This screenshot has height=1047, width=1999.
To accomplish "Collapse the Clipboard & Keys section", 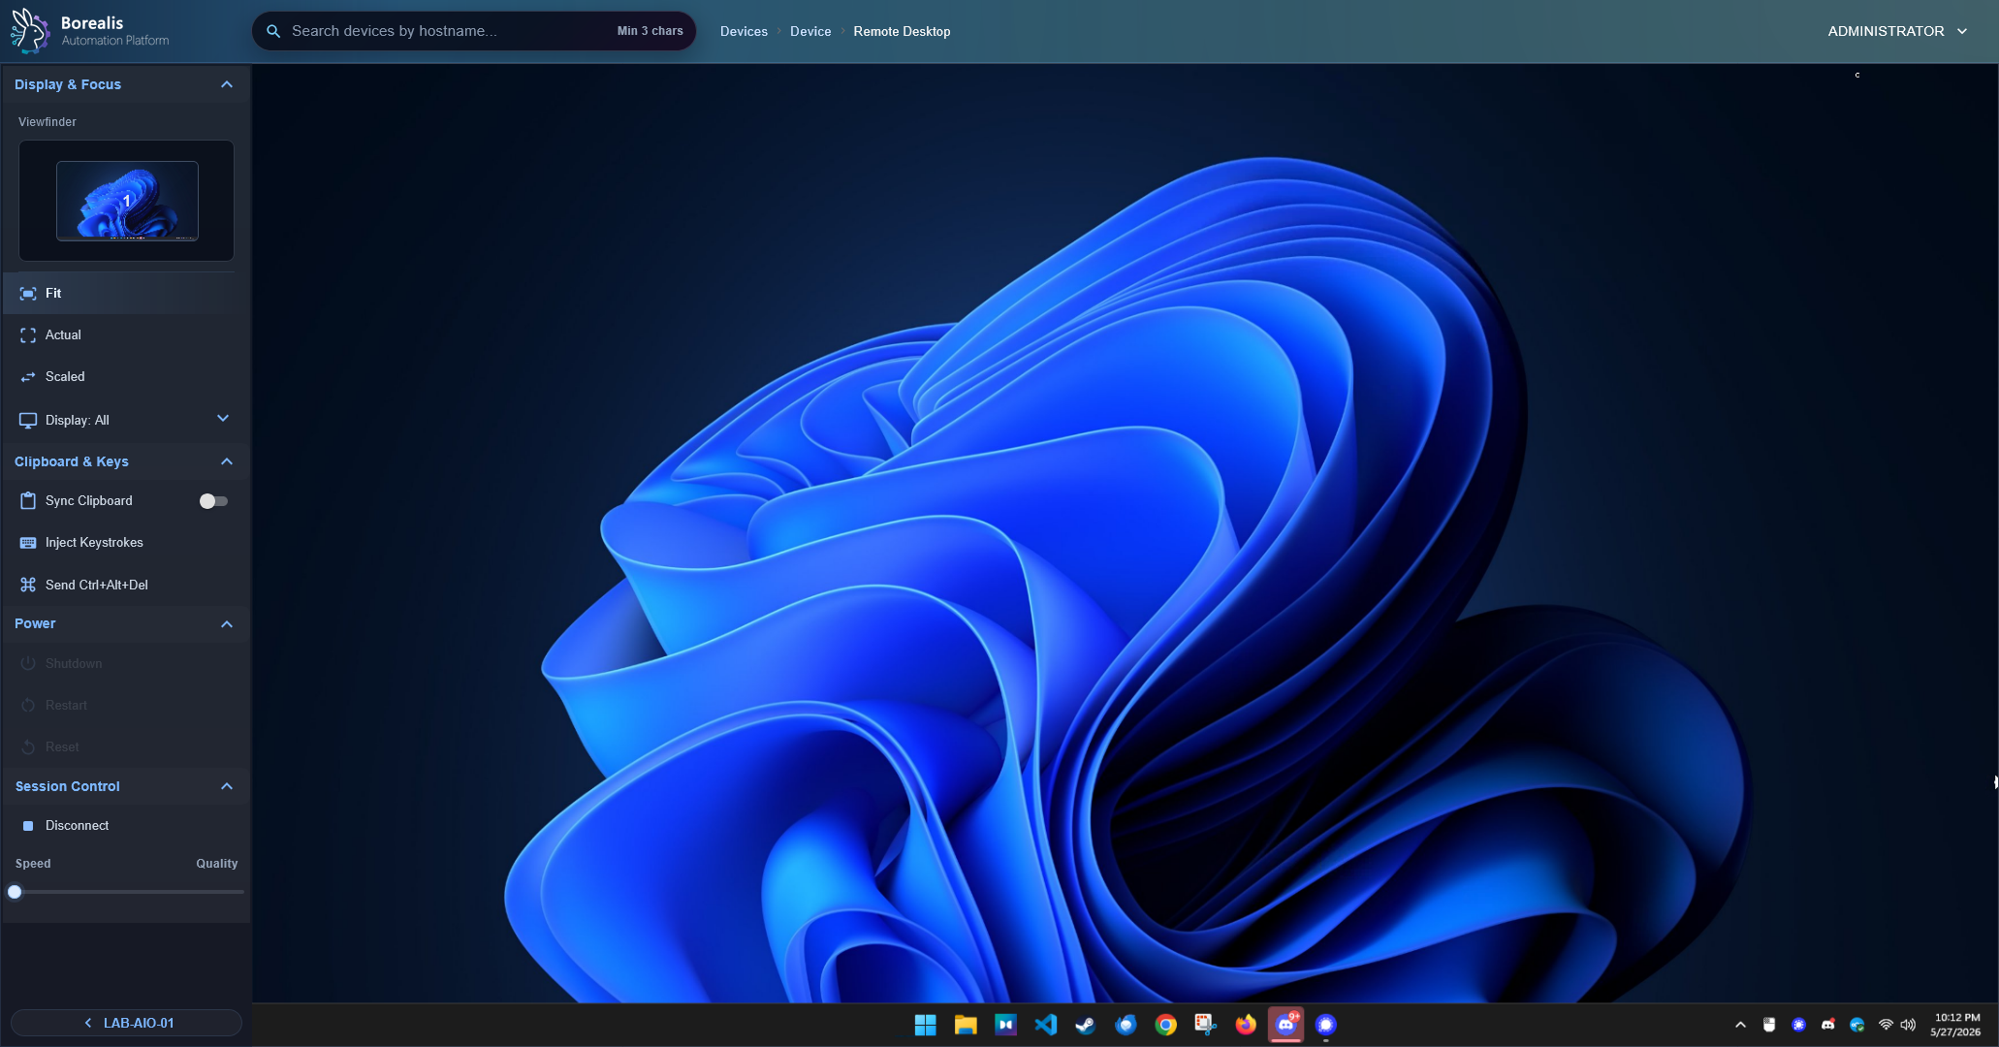I will pyautogui.click(x=227, y=461).
